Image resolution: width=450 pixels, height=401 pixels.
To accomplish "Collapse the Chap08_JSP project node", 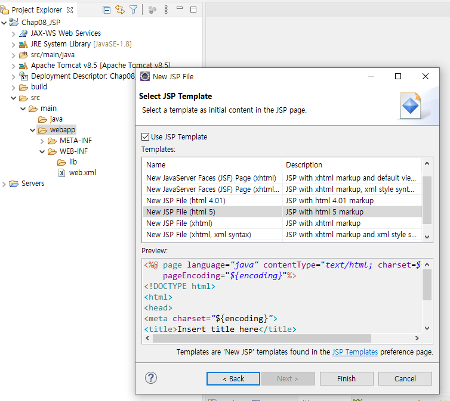I will click(4, 23).
